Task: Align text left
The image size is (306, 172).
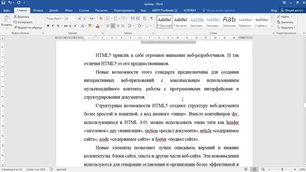Action: [x=108, y=26]
